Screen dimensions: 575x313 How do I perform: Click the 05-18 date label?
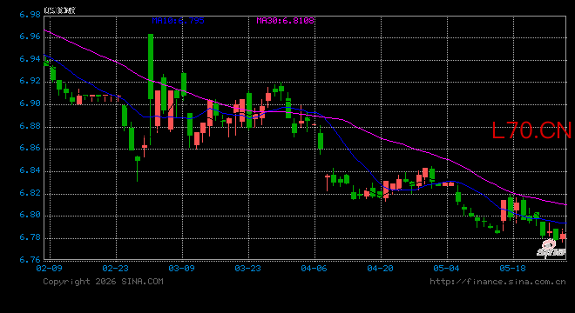(x=512, y=269)
